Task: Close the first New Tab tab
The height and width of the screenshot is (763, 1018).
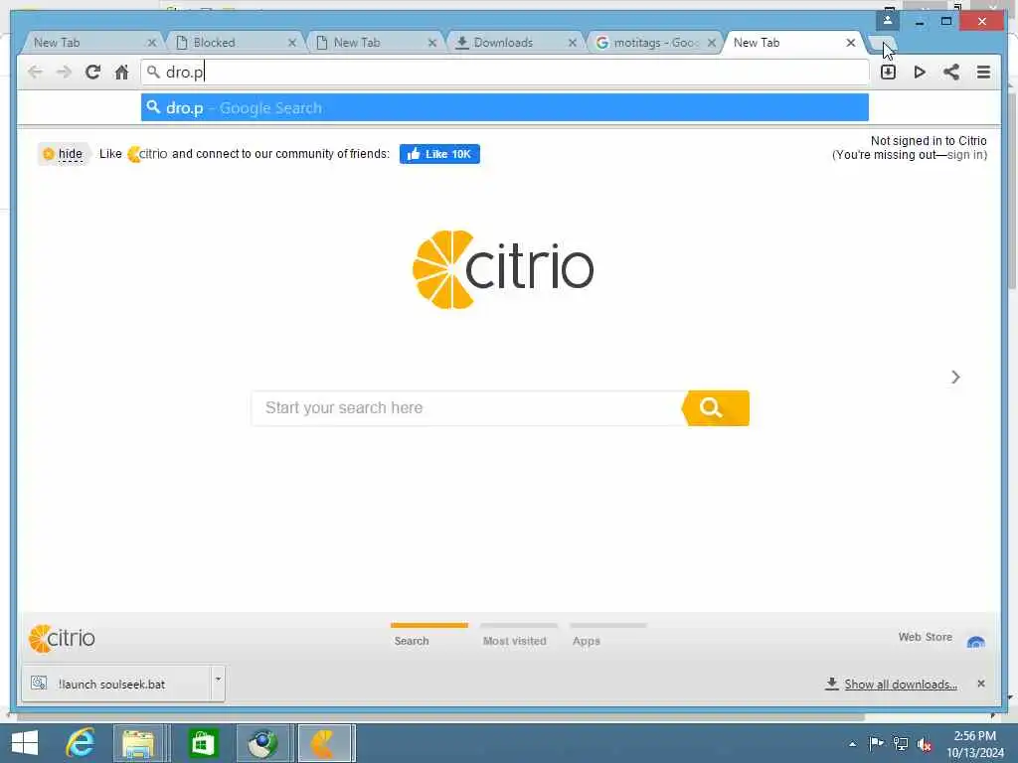Action: (152, 43)
